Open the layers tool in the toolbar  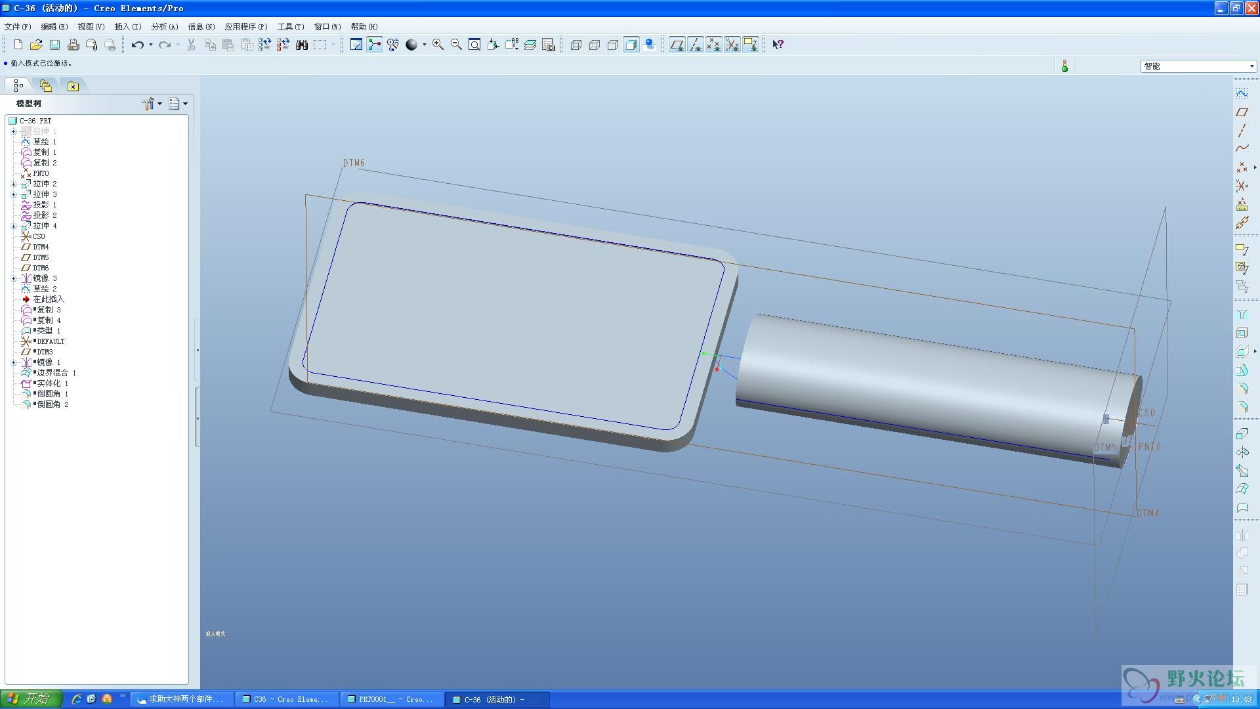click(530, 45)
